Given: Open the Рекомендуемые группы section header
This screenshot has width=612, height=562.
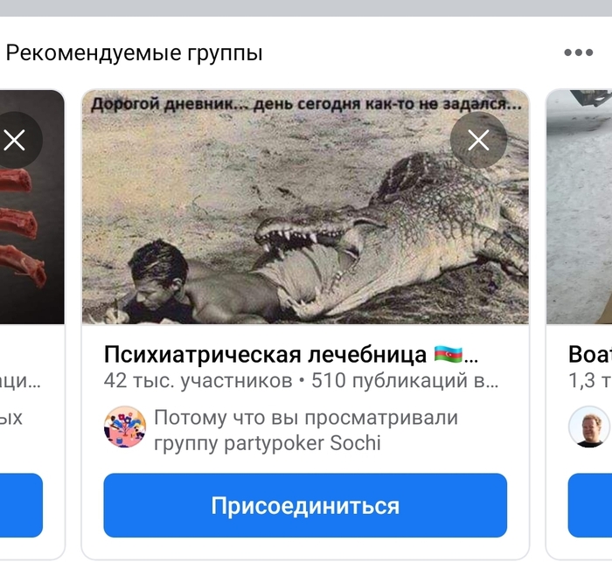Looking at the screenshot, I should pyautogui.click(x=135, y=52).
